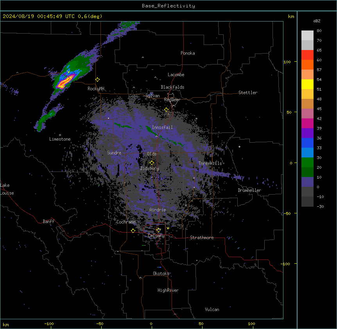
Task: Click the dBZ legend heading
Action: (317, 21)
